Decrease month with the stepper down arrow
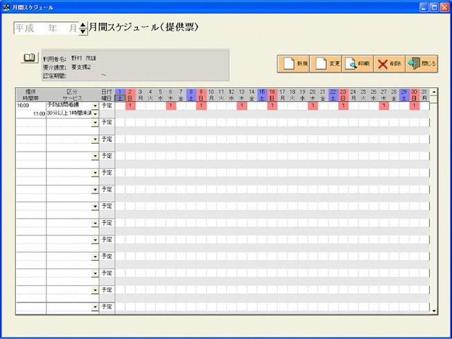The width and height of the screenshot is (452, 339). click(83, 32)
